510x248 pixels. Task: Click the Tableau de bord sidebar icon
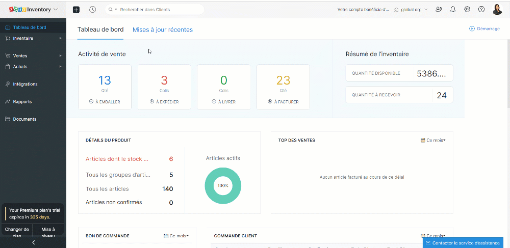8,27
